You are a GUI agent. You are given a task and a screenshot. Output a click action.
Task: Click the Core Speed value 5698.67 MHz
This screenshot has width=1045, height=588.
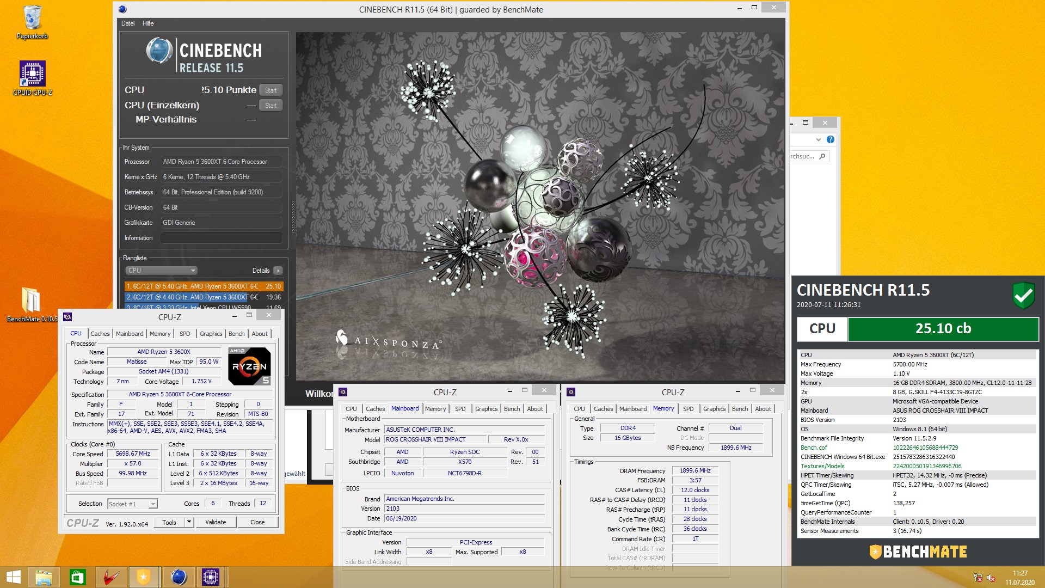pos(133,454)
